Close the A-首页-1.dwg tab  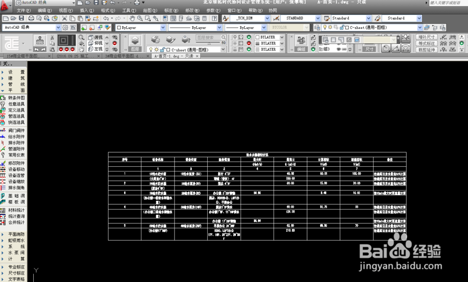(197, 56)
